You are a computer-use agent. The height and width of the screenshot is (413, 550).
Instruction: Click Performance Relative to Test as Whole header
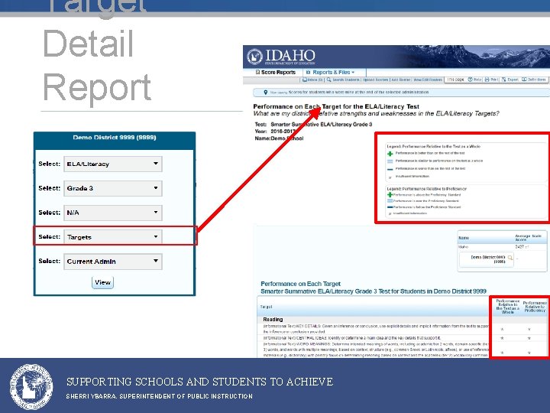coord(507,307)
